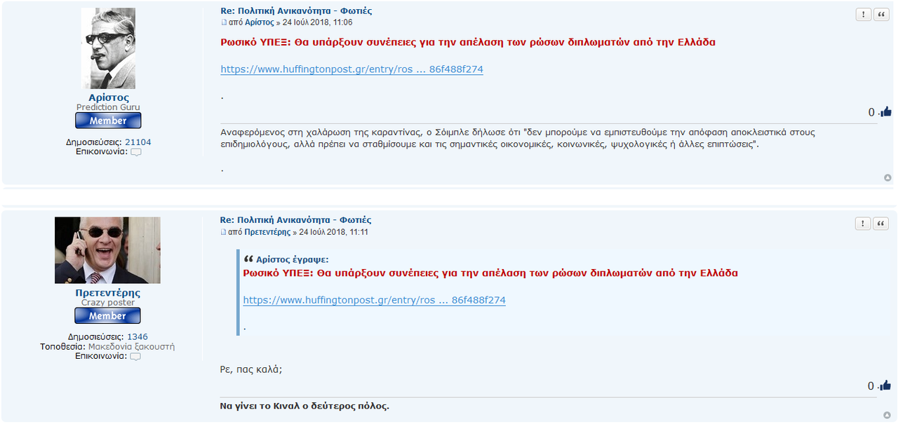View Πρετεντέρης's 1346 posts count

pos(138,337)
